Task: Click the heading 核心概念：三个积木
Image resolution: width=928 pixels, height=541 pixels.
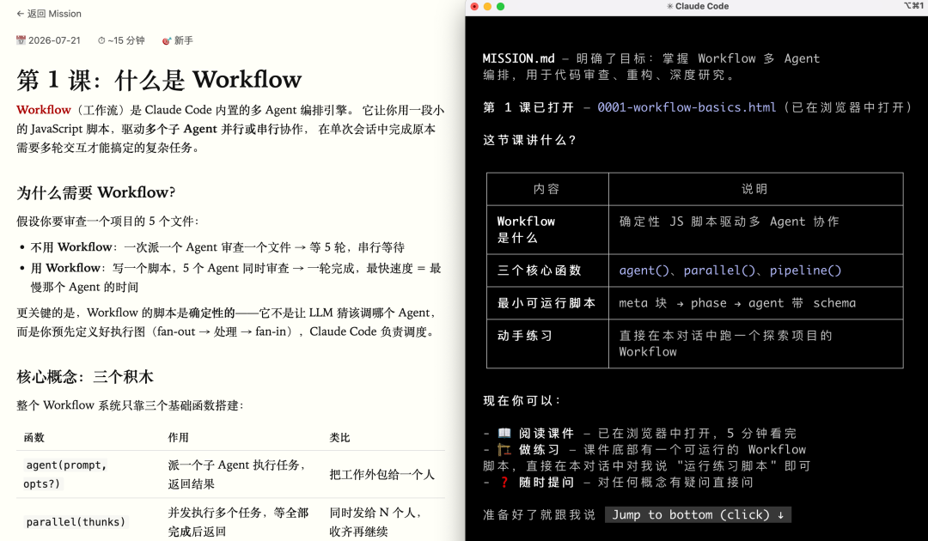Action: click(85, 377)
